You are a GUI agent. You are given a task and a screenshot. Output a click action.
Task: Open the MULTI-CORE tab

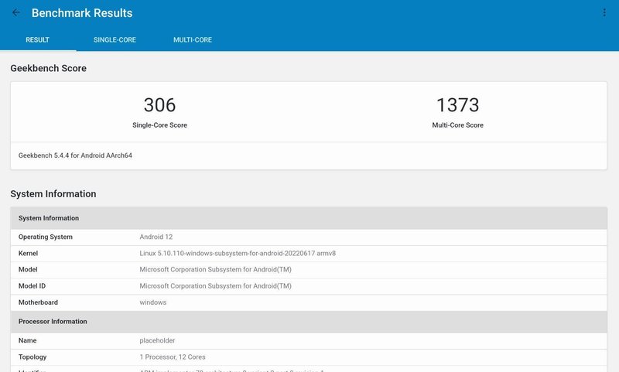point(193,40)
